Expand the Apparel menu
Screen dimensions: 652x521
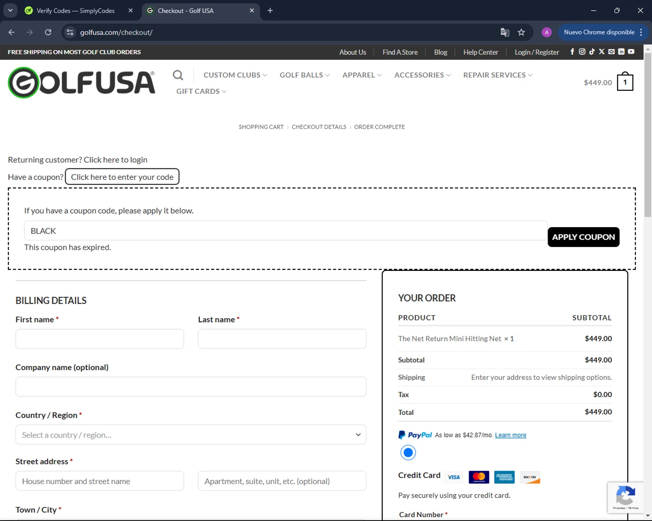362,75
